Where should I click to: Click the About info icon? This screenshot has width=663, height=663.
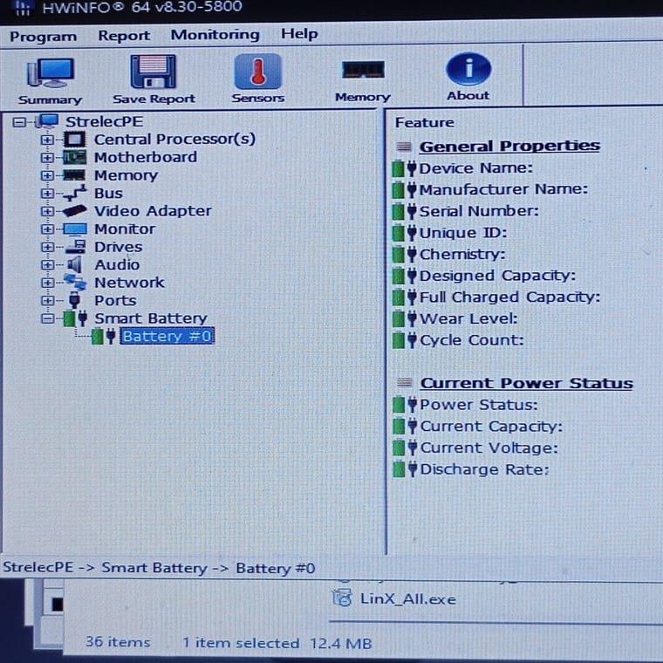click(x=468, y=69)
